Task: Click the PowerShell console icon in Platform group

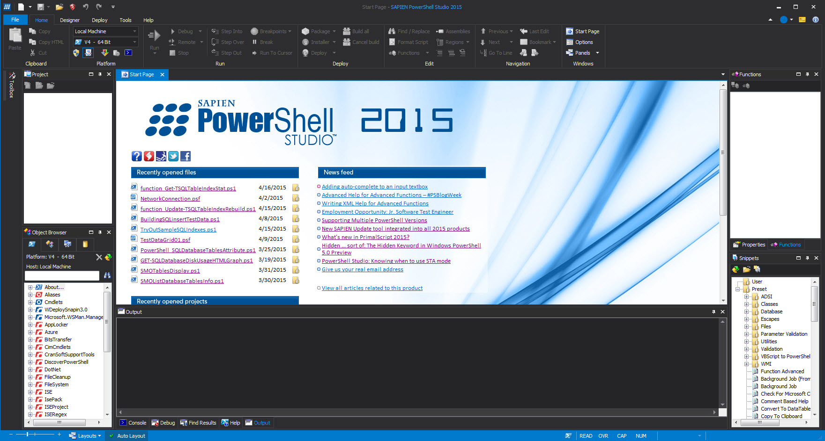Action: click(128, 53)
